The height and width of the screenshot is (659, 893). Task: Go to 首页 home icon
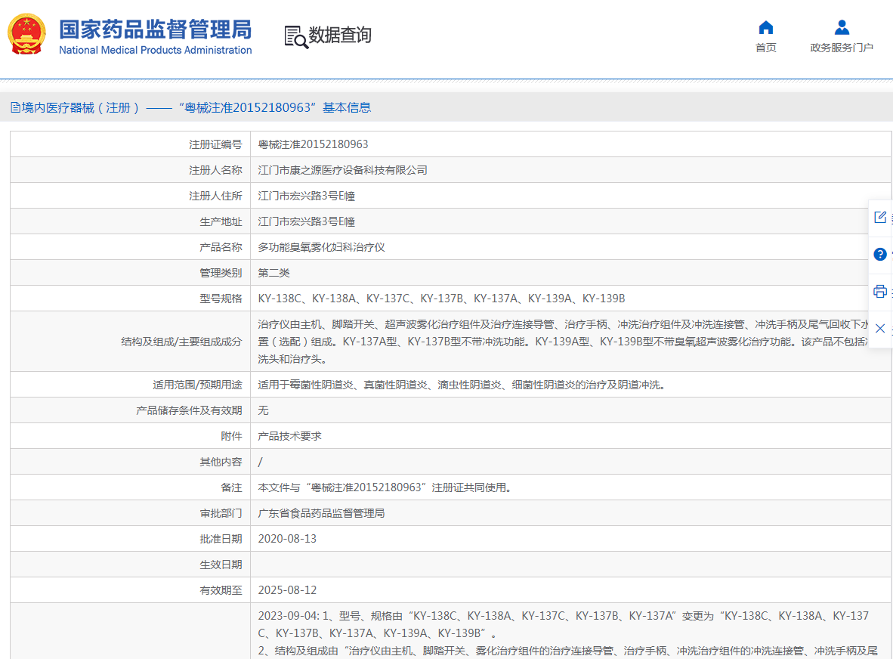pos(766,27)
